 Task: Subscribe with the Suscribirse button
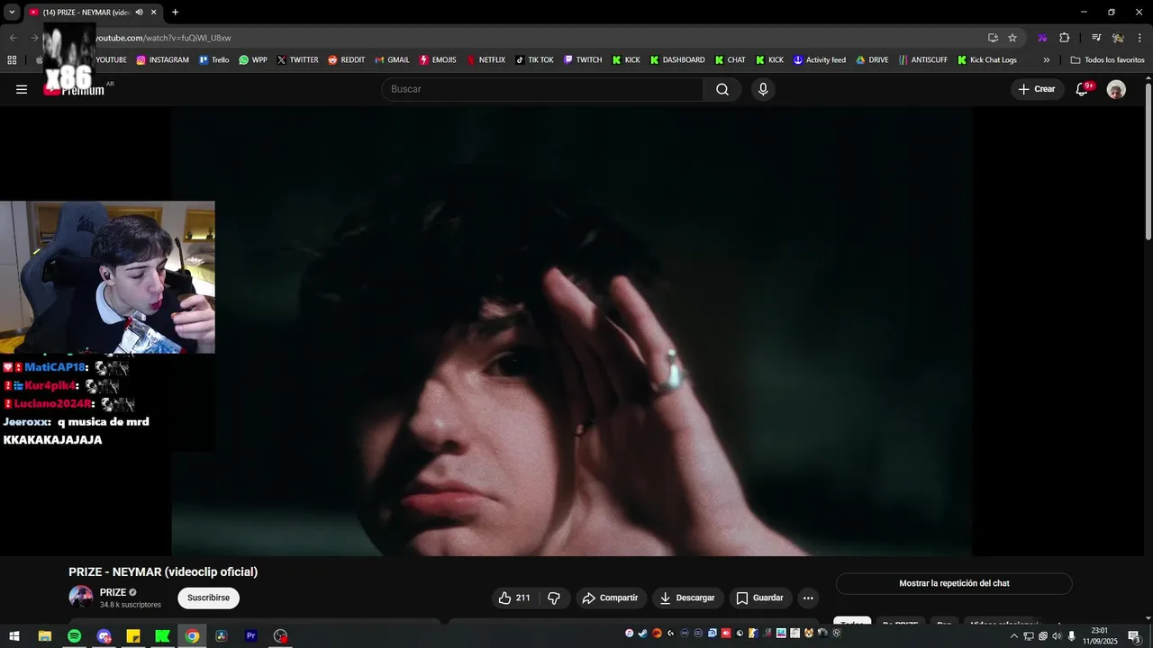point(209,598)
